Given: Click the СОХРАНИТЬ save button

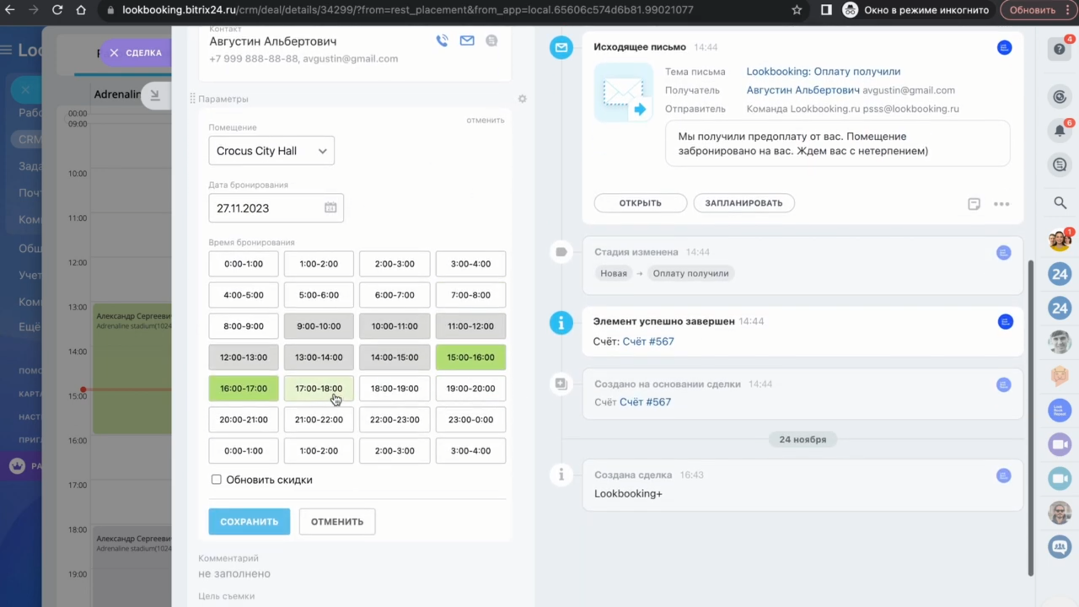Looking at the screenshot, I should point(249,522).
